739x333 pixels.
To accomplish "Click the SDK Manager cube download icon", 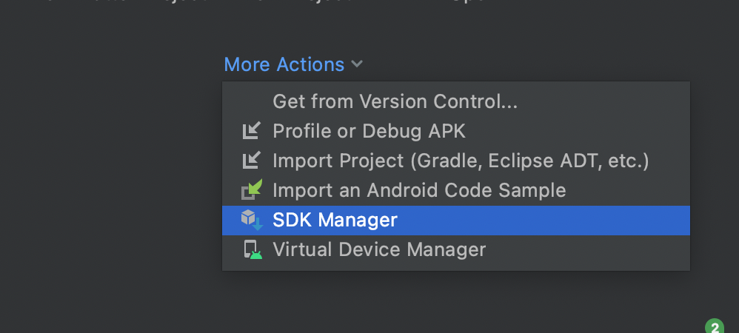I will pyautogui.click(x=252, y=220).
